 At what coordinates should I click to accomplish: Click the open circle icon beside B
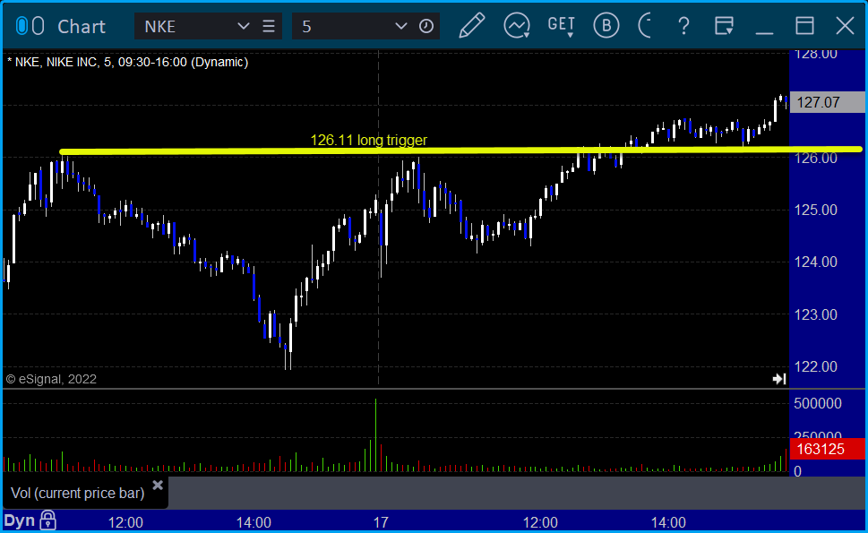pyautogui.click(x=645, y=26)
